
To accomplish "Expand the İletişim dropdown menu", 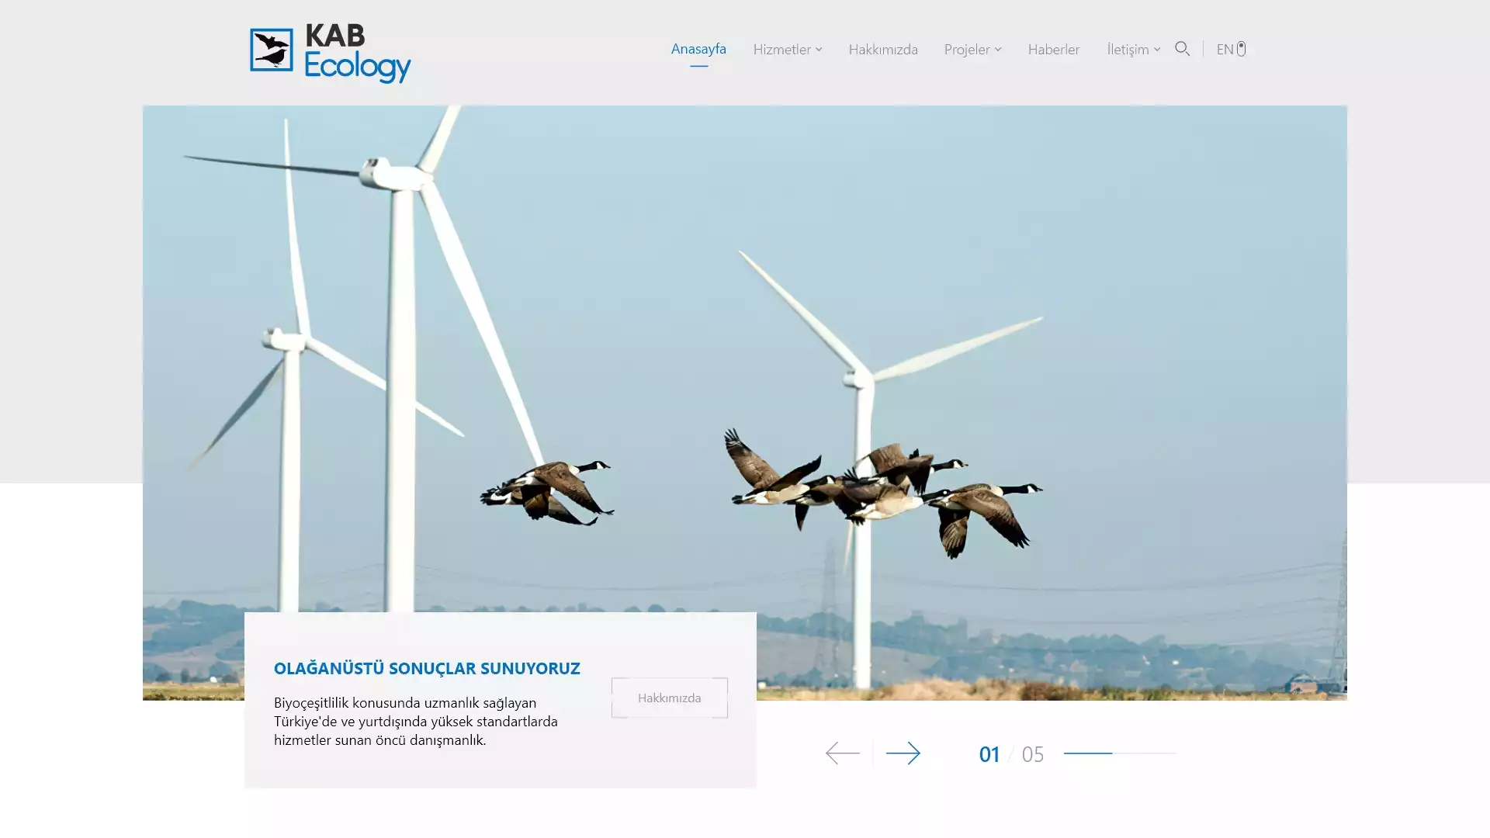I will [x=1132, y=49].
